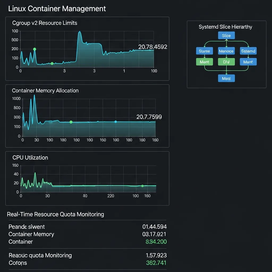
Task: Toggle the green marker on the Cgroup chart peak
Action: [35, 49]
